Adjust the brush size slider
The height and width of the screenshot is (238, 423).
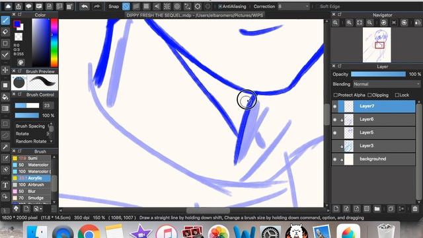click(27, 106)
